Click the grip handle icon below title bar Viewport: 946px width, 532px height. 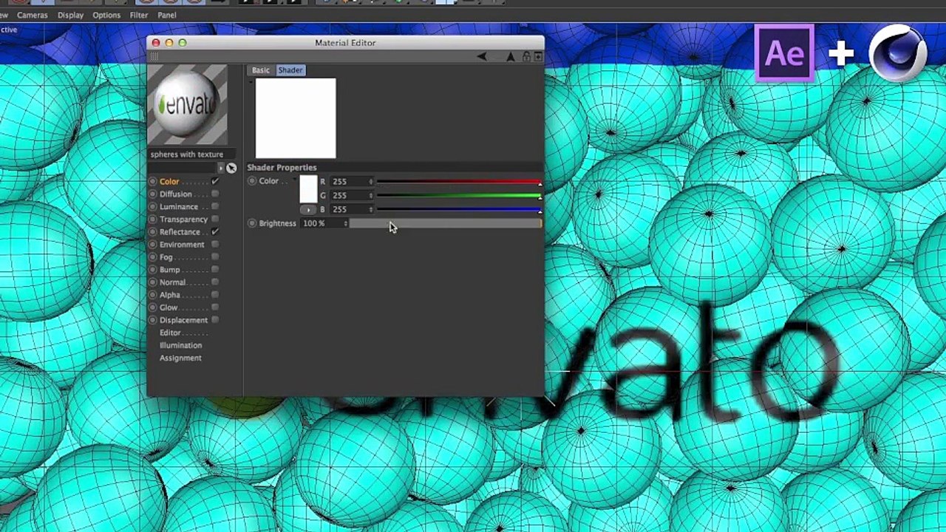click(154, 57)
